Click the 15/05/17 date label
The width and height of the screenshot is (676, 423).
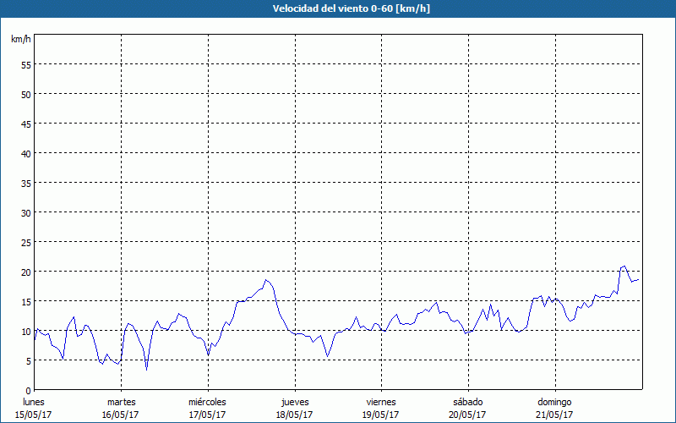pyautogui.click(x=34, y=415)
